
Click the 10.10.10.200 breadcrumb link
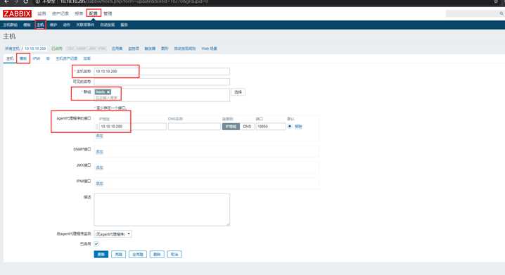coord(35,49)
